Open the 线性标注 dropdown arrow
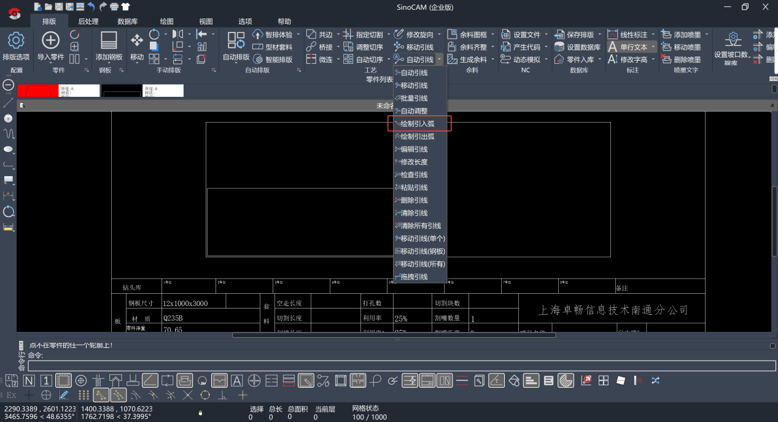 click(653, 35)
